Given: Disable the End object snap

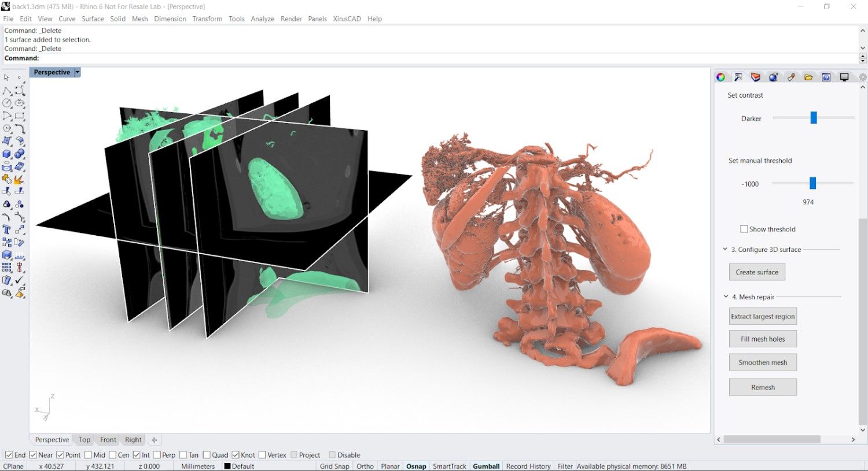Looking at the screenshot, I should tap(9, 455).
